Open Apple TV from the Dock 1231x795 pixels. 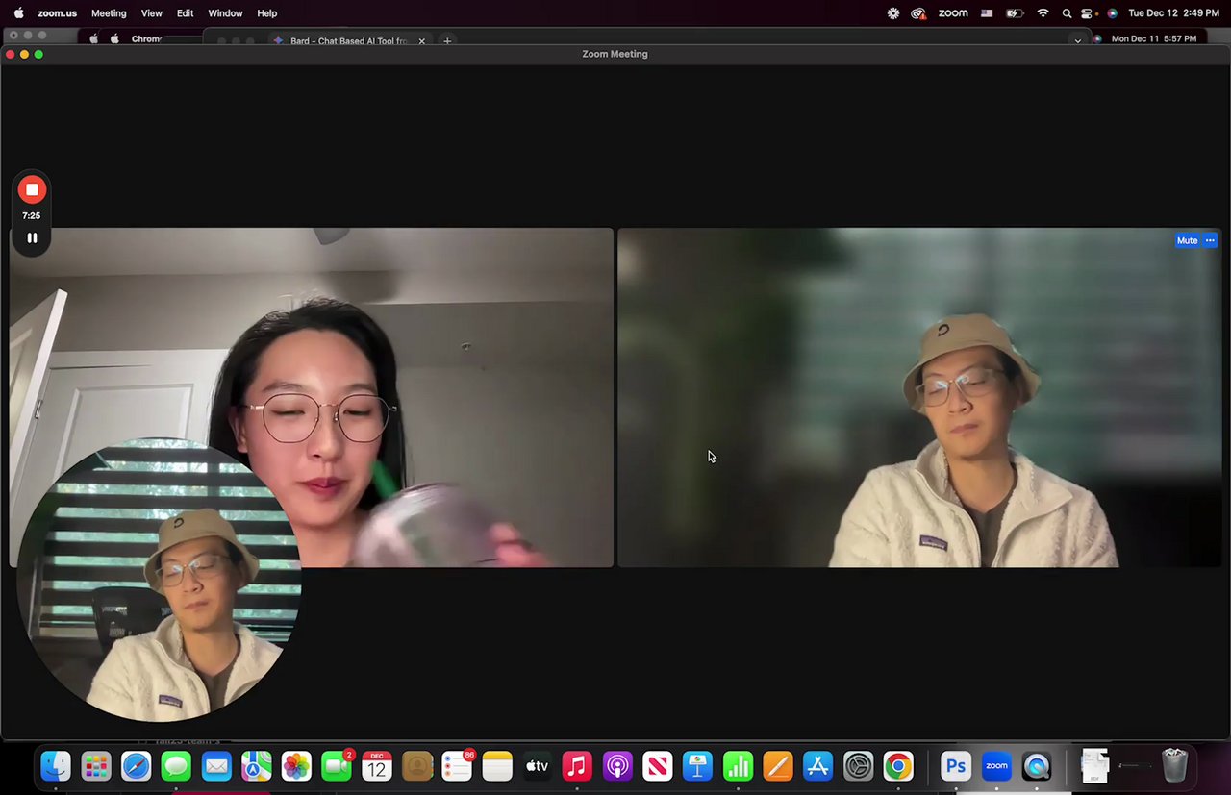(538, 766)
